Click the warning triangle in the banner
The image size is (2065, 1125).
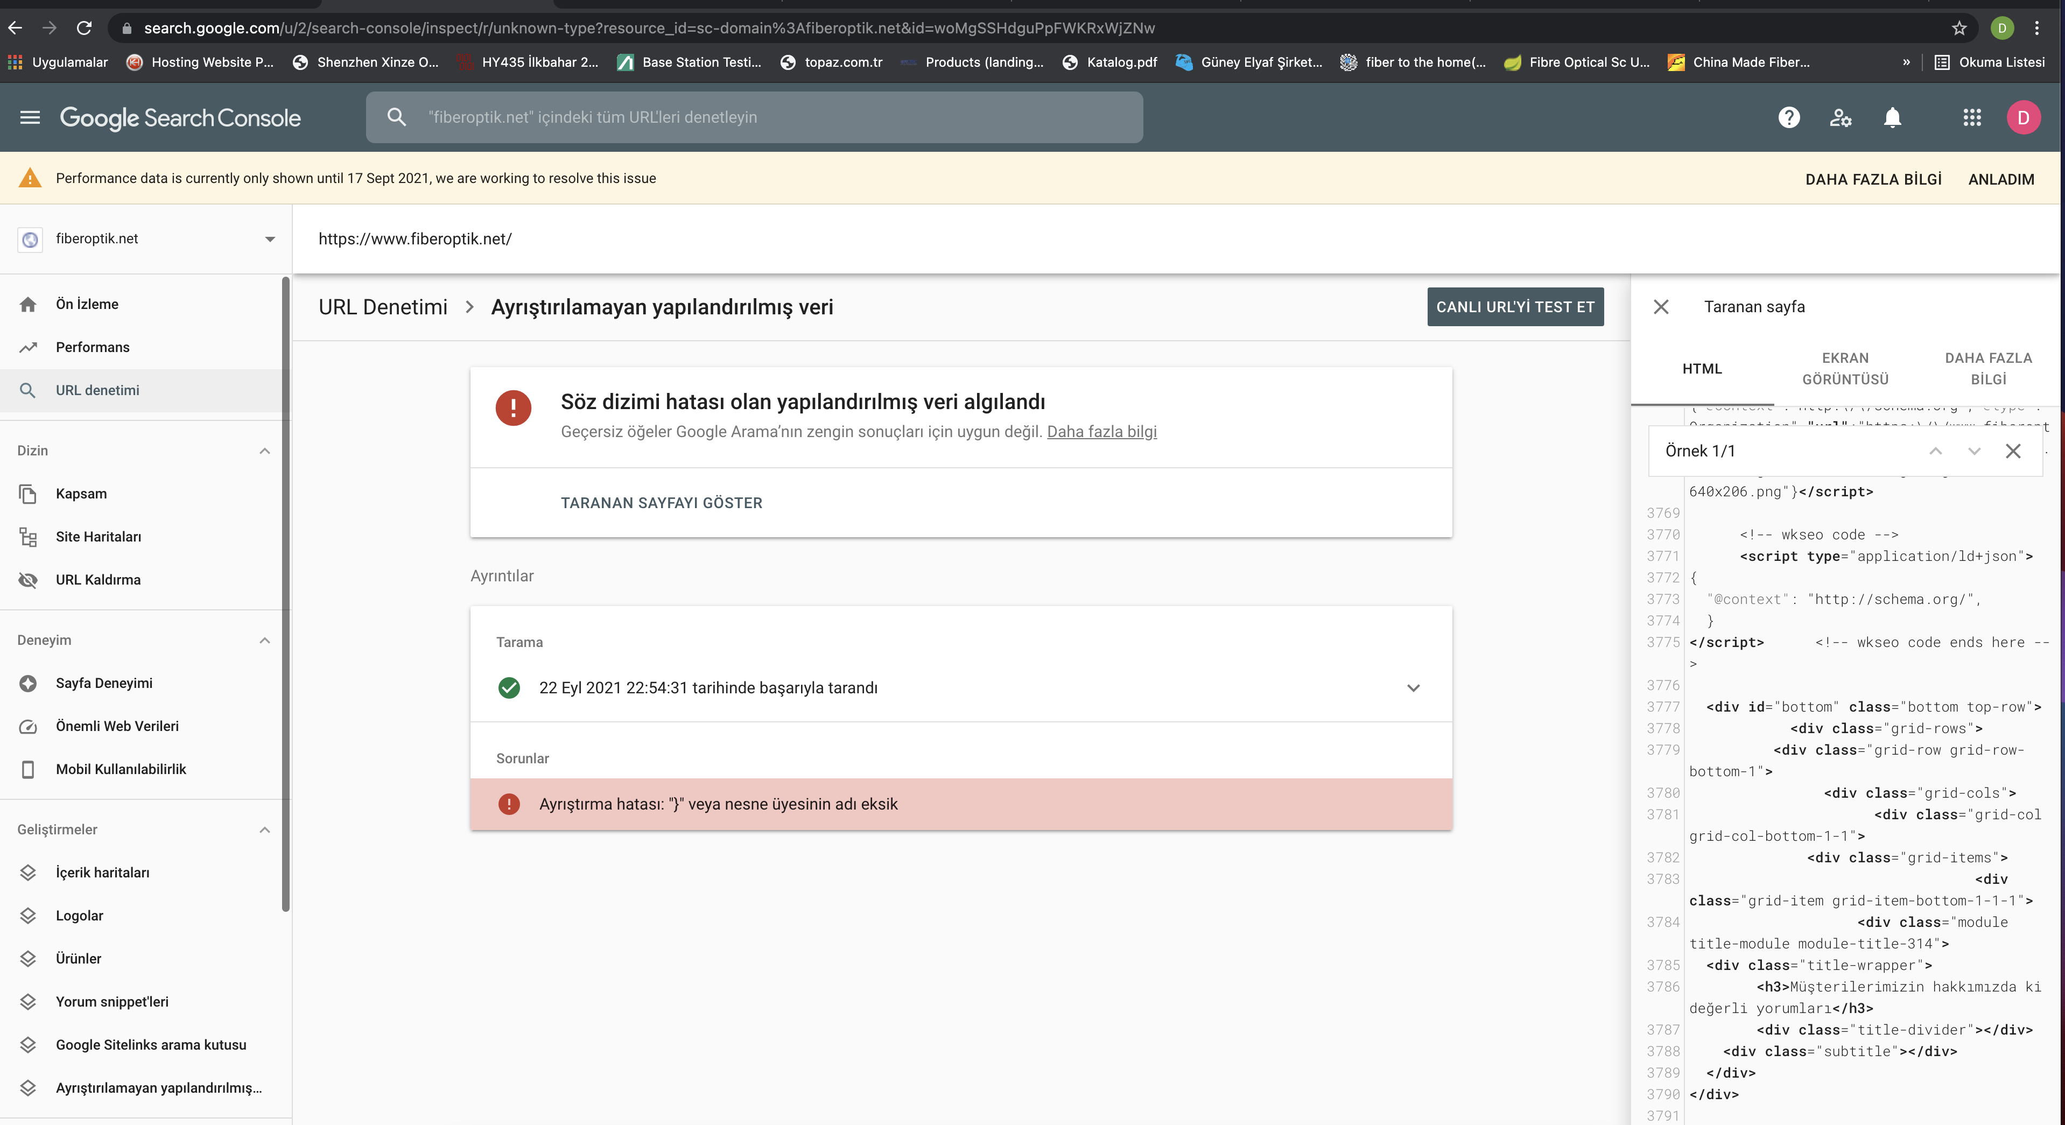click(x=30, y=178)
